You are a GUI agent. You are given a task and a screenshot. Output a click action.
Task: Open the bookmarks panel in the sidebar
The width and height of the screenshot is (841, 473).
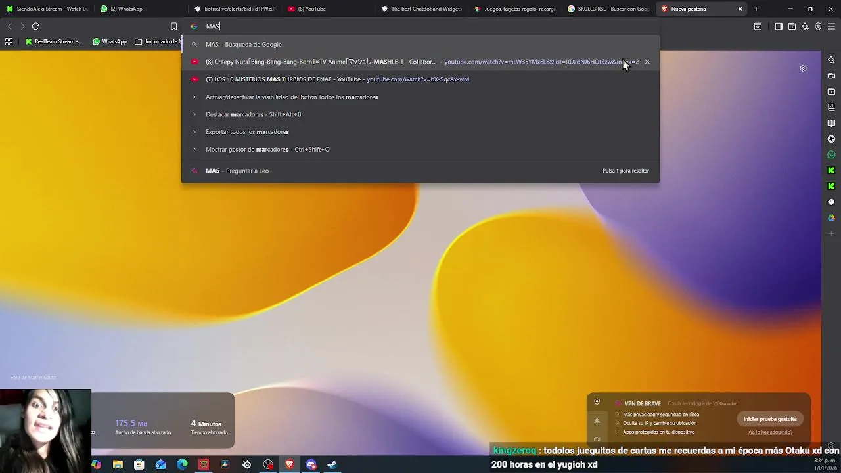pyautogui.click(x=831, y=108)
